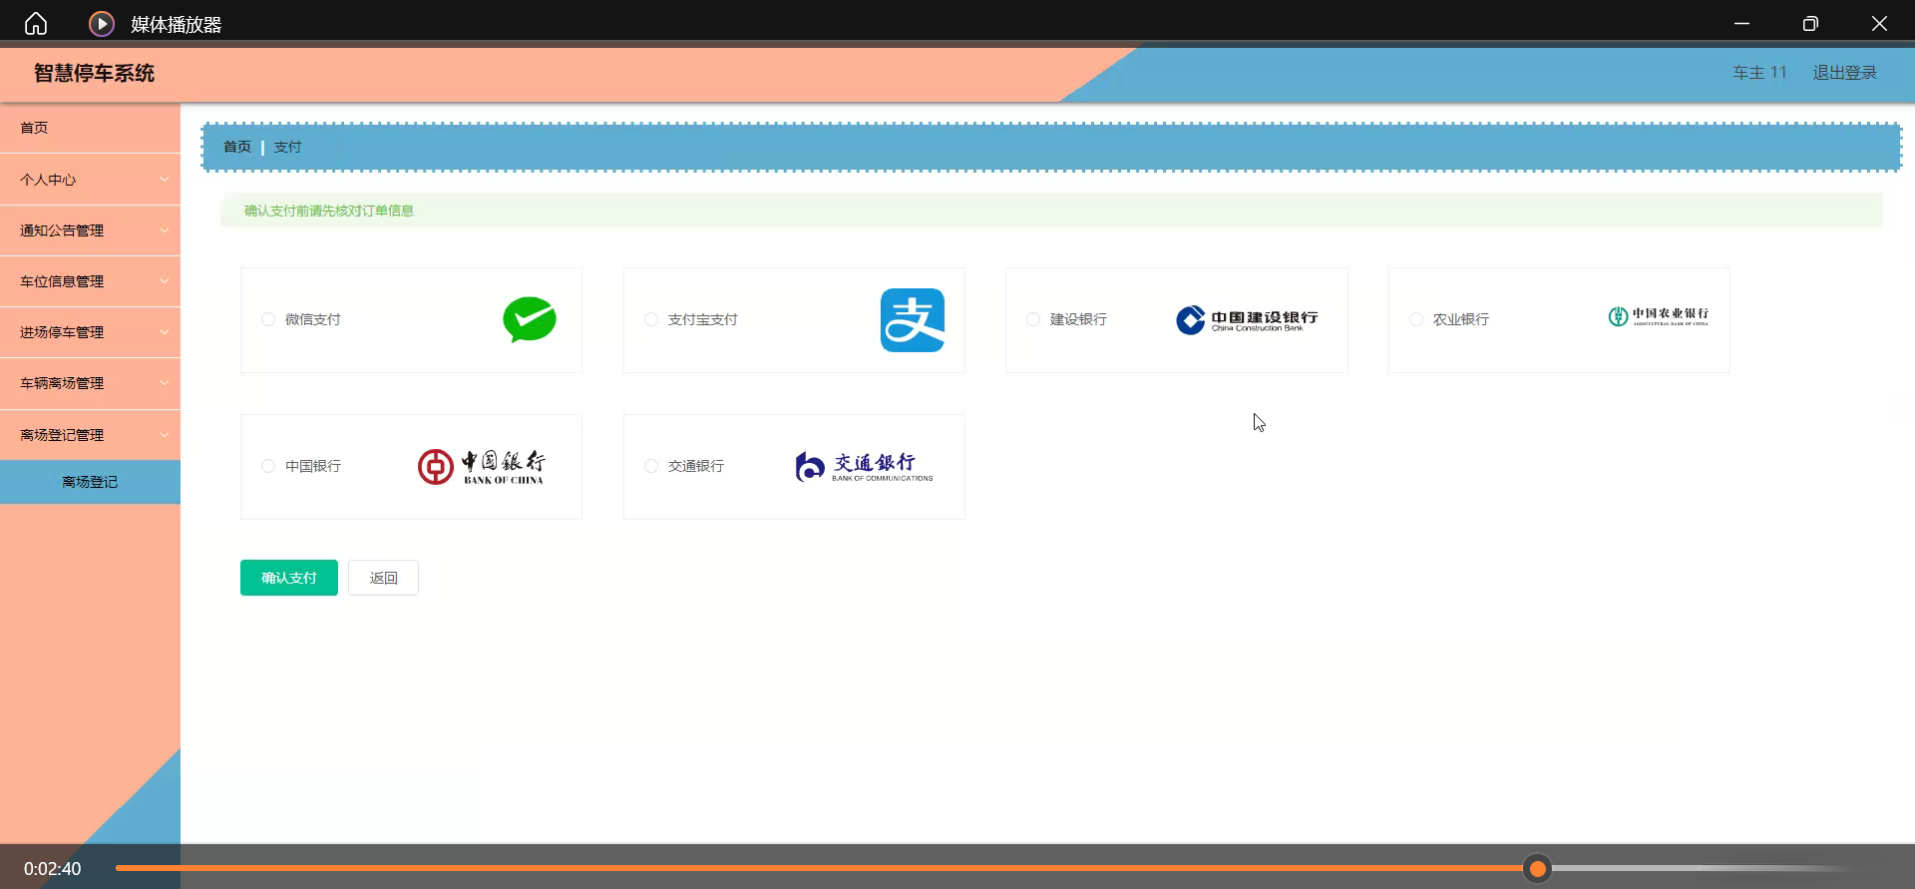Open the 车辆离场管理 sidebar menu
This screenshot has width=1915, height=889.
pyautogui.click(x=90, y=383)
